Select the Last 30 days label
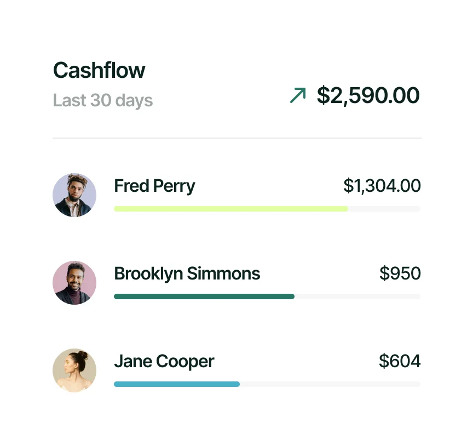This screenshot has width=473, height=445. click(103, 100)
